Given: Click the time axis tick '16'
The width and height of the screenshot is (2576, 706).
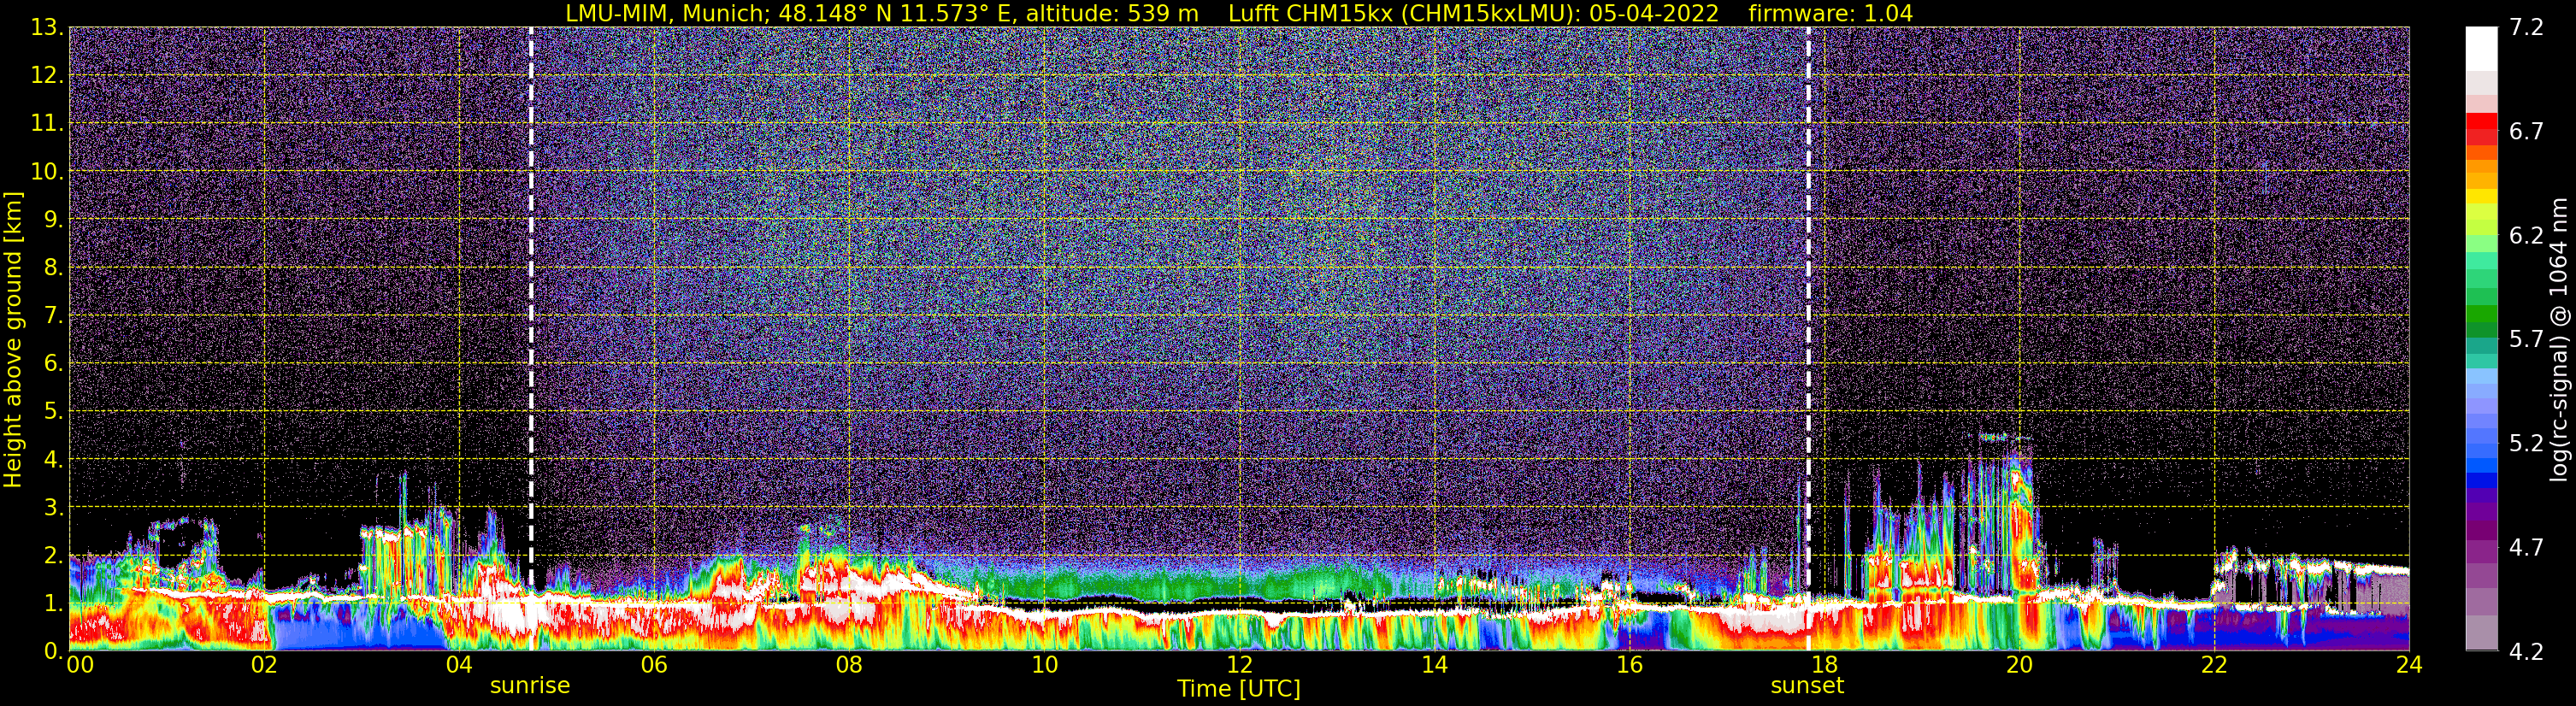Looking at the screenshot, I should click(1629, 665).
